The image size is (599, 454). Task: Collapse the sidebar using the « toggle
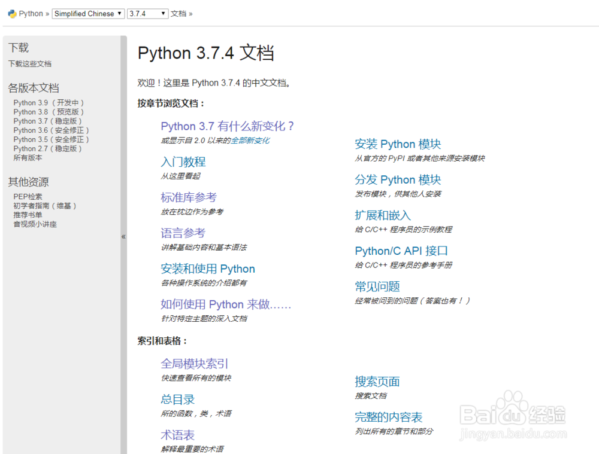[x=123, y=236]
